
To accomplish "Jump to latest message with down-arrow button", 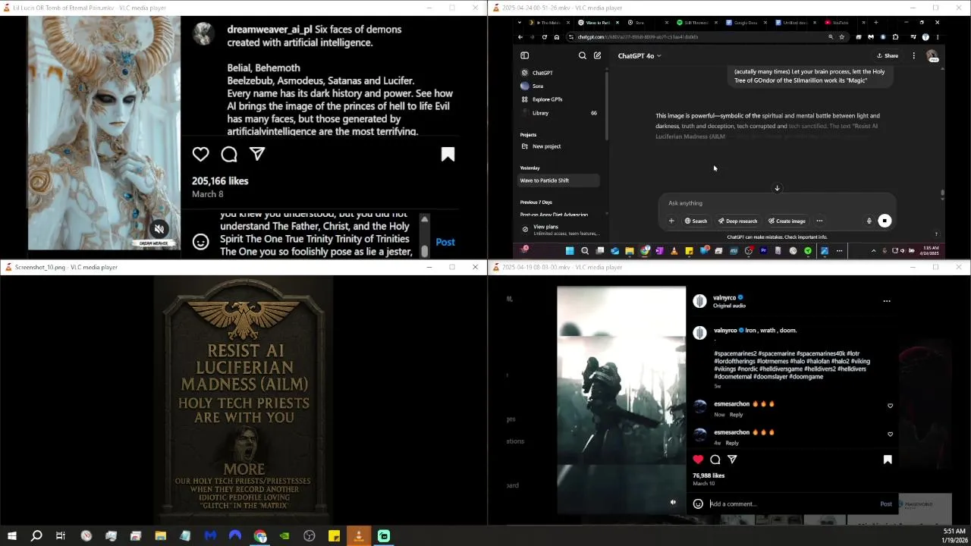I will (777, 188).
